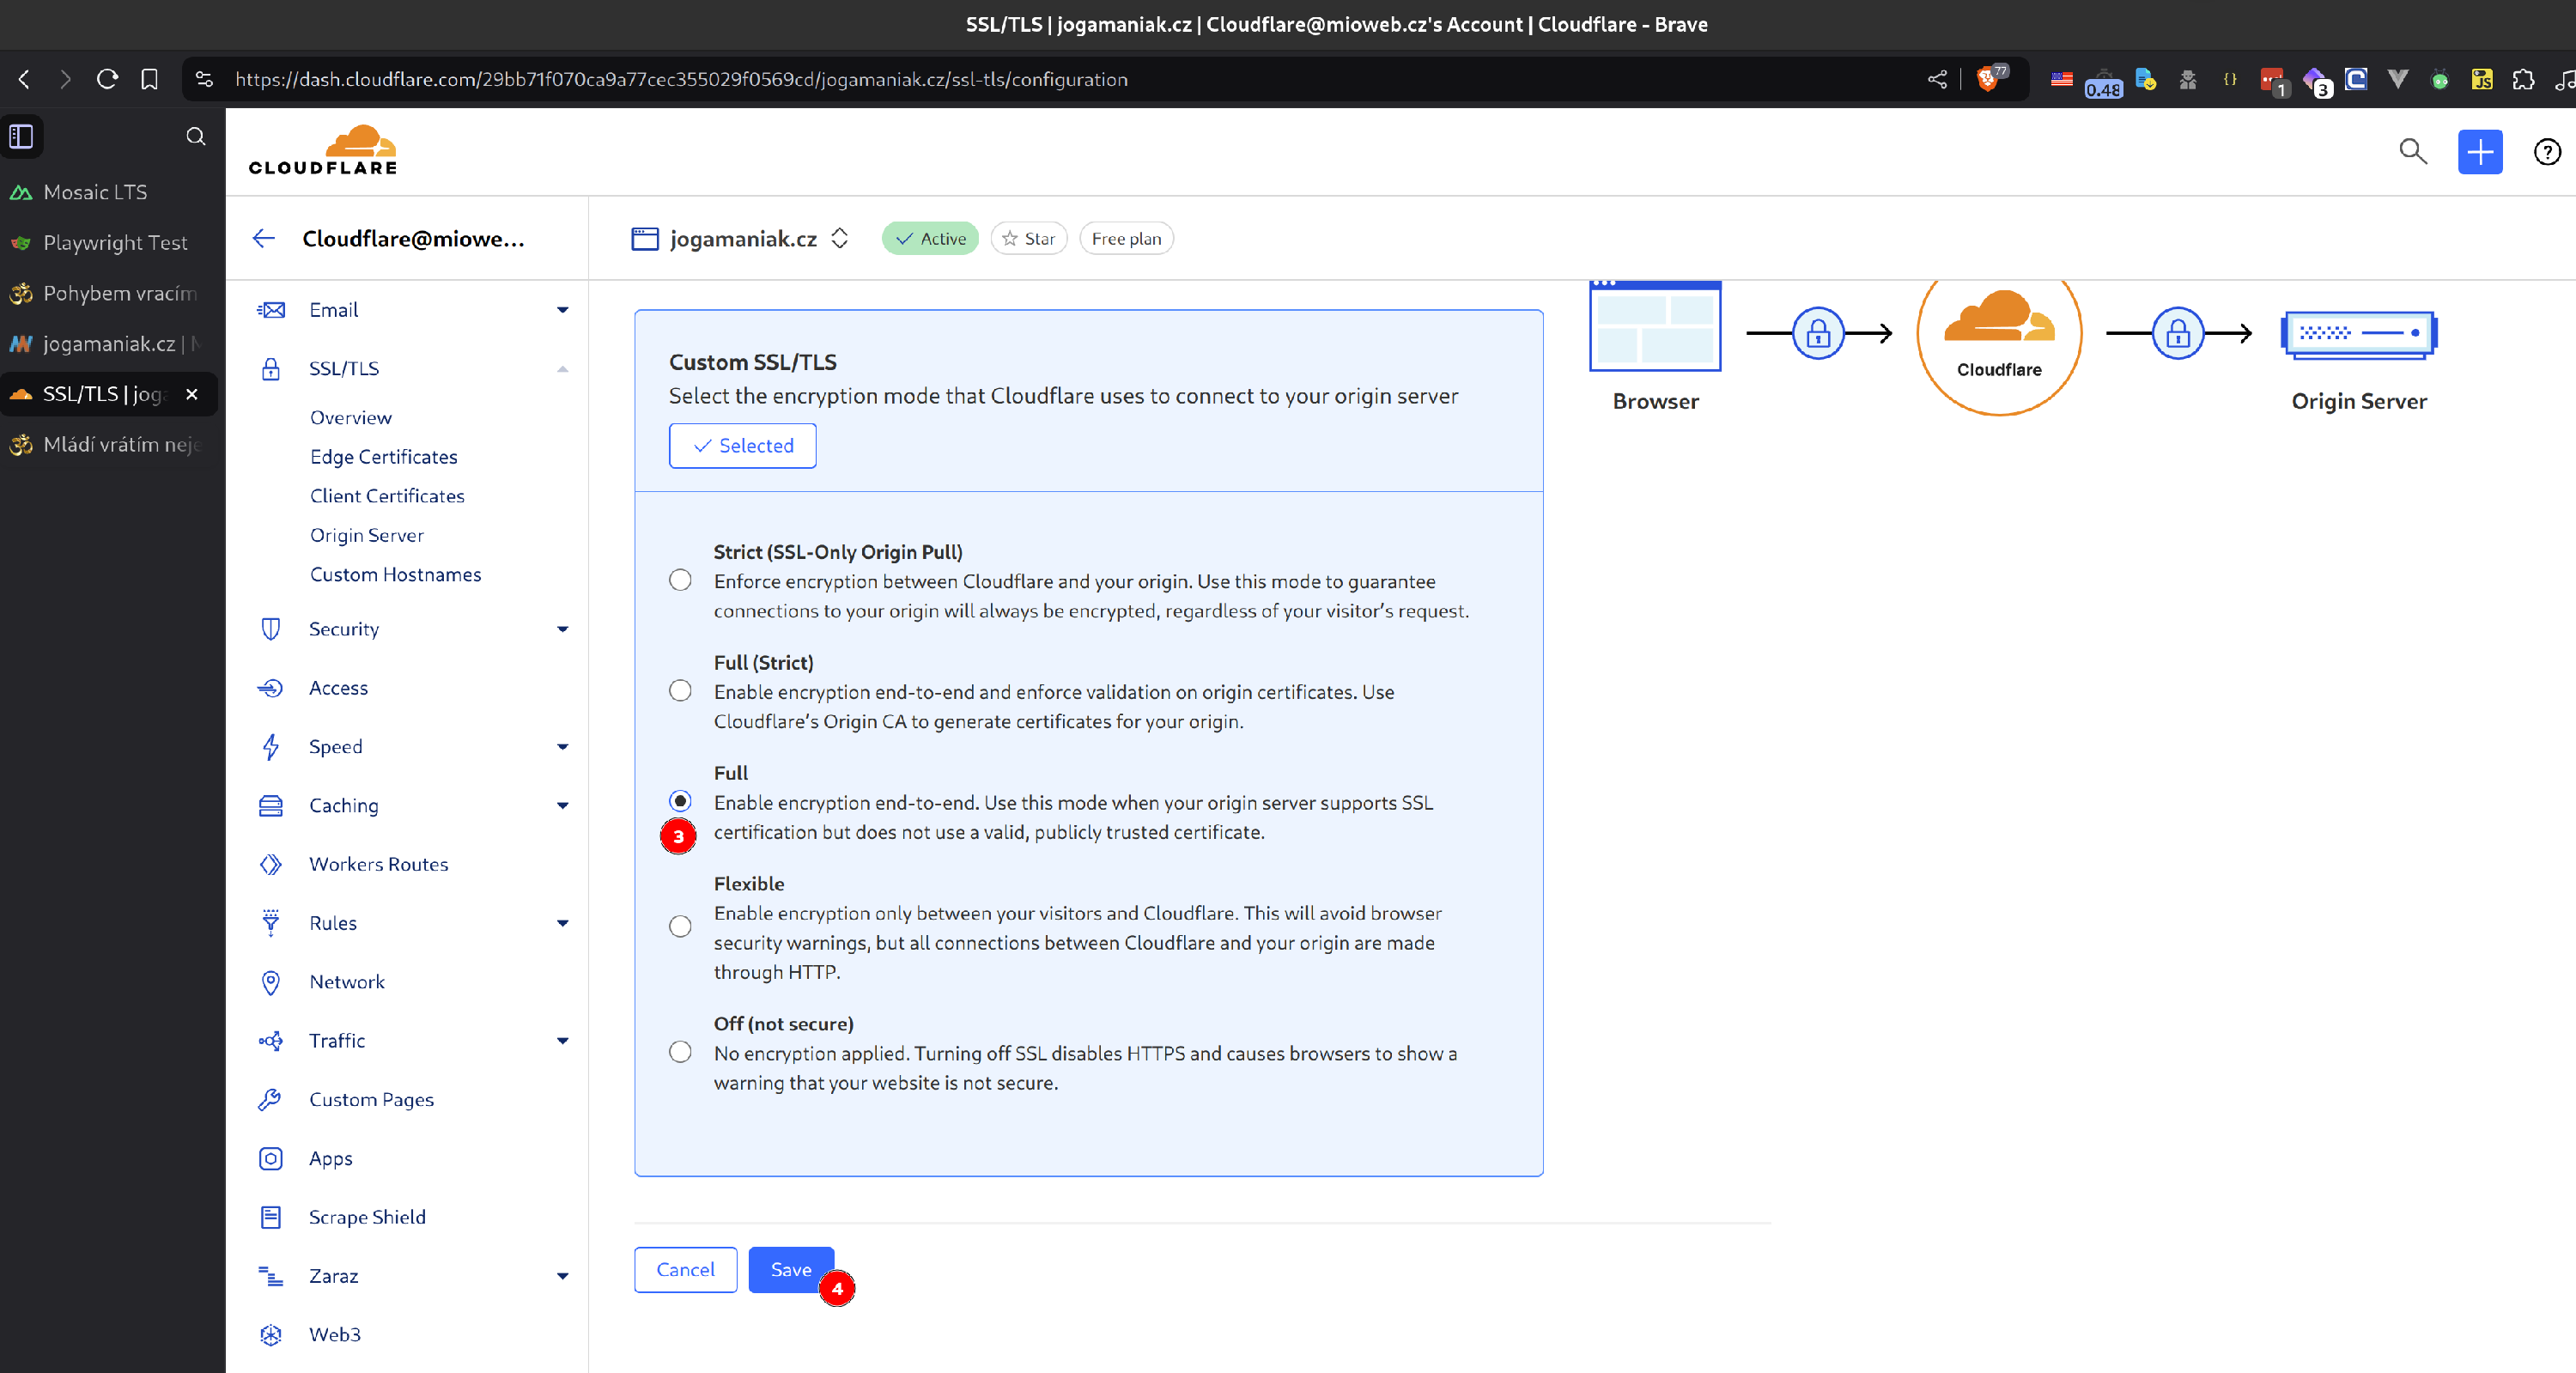The height and width of the screenshot is (1373, 2576).
Task: Switch to the Playwright Test browser tab
Action: (115, 243)
